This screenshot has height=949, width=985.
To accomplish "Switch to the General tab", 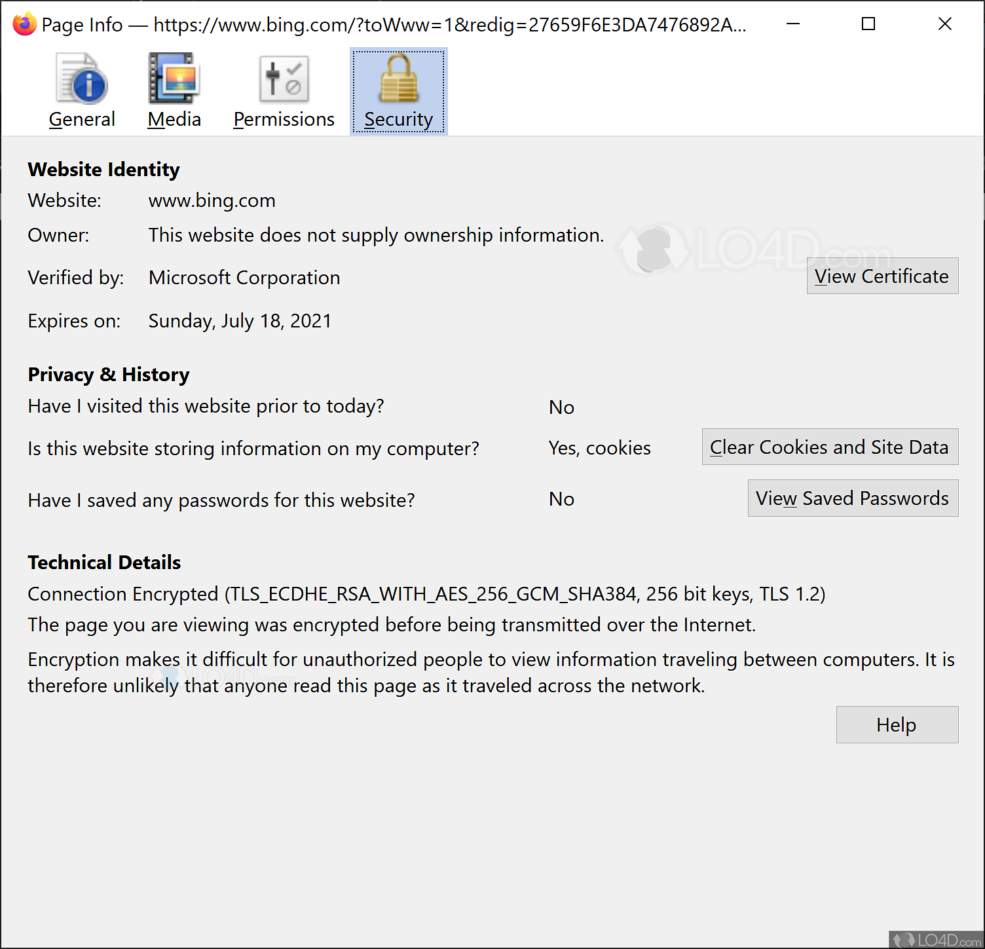I will point(81,119).
